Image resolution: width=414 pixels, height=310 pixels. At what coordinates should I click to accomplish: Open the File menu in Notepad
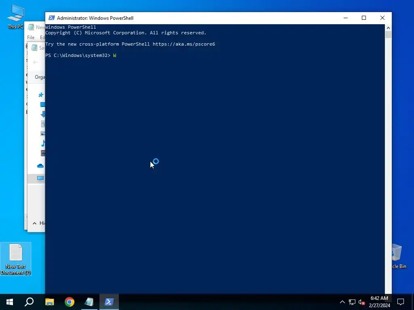pos(31,38)
